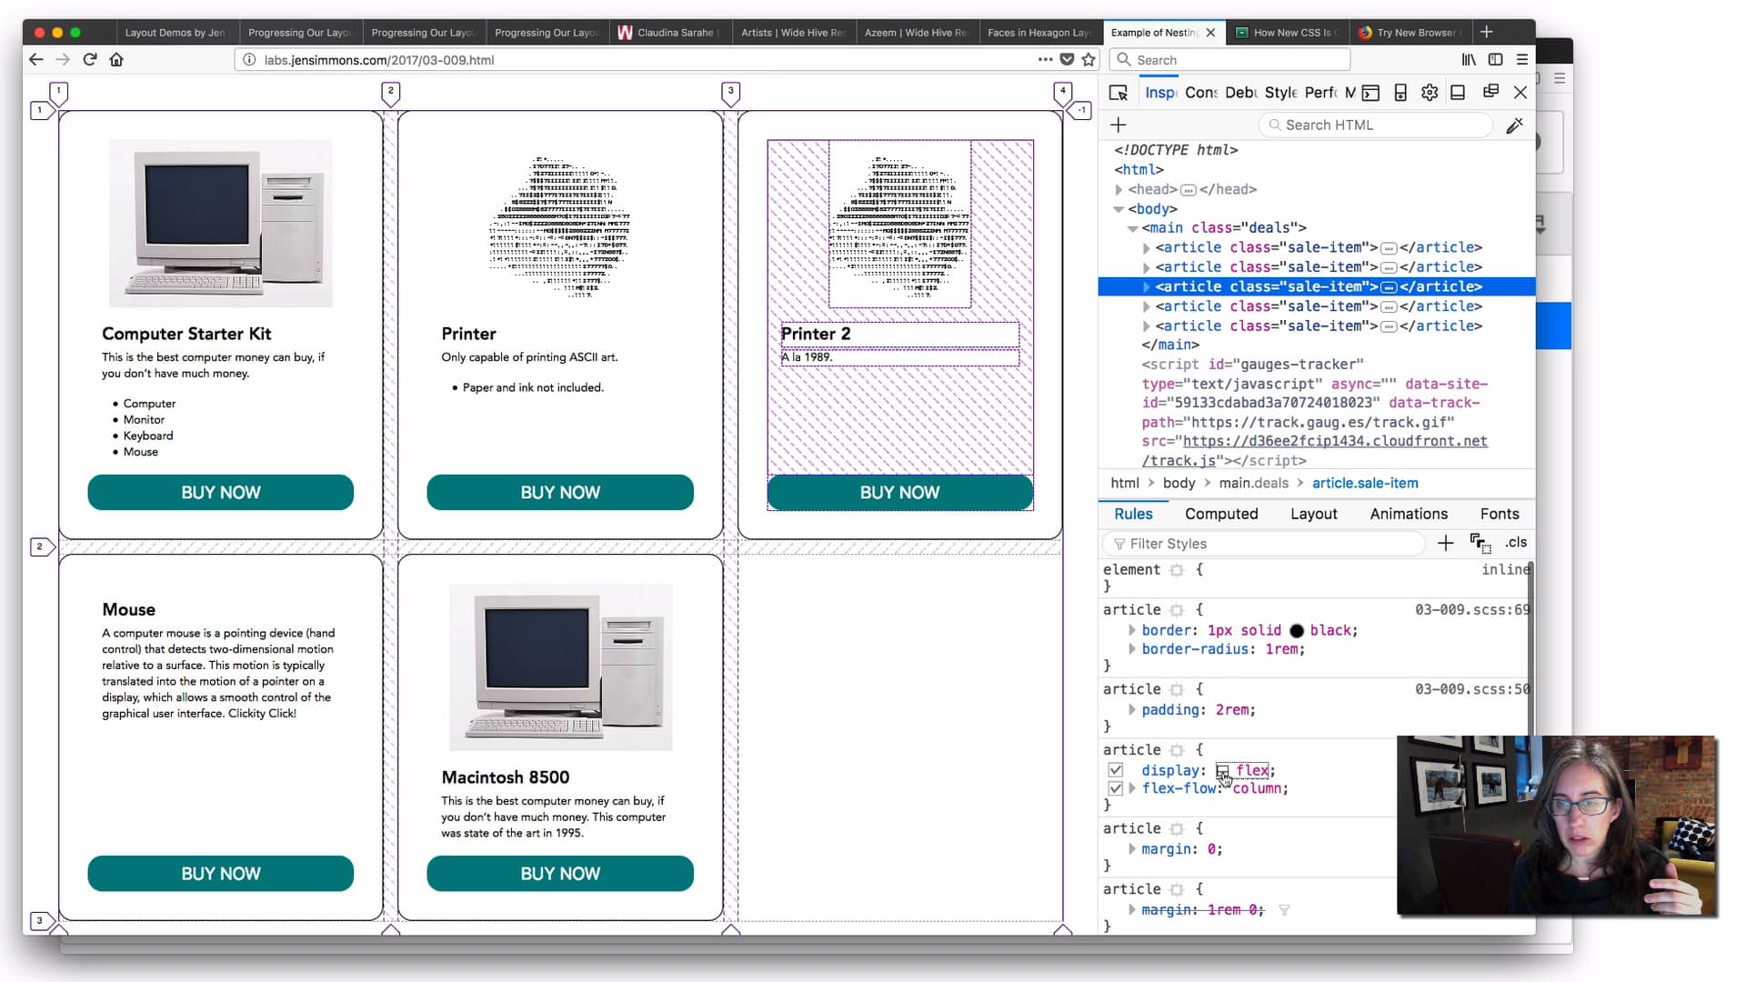Click the flex highlighter icon beside display: flex
The height and width of the screenshot is (982, 1746).
click(x=1223, y=770)
